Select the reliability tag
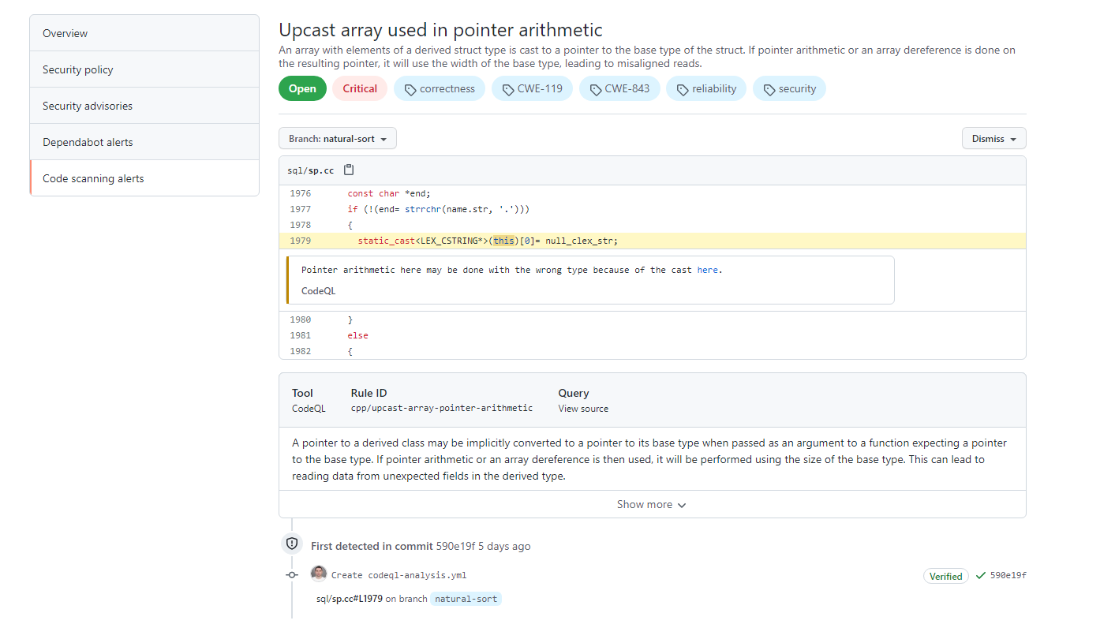 click(x=705, y=89)
